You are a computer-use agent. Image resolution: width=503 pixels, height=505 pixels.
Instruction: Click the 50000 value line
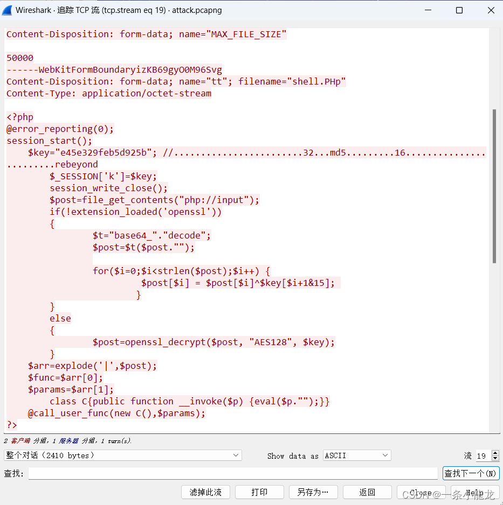point(20,58)
